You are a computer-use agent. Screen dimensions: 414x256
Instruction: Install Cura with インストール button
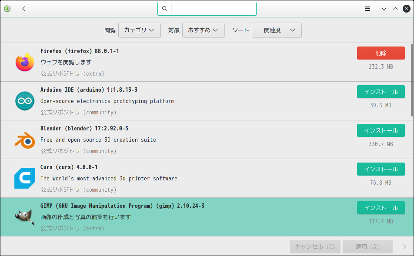381,169
